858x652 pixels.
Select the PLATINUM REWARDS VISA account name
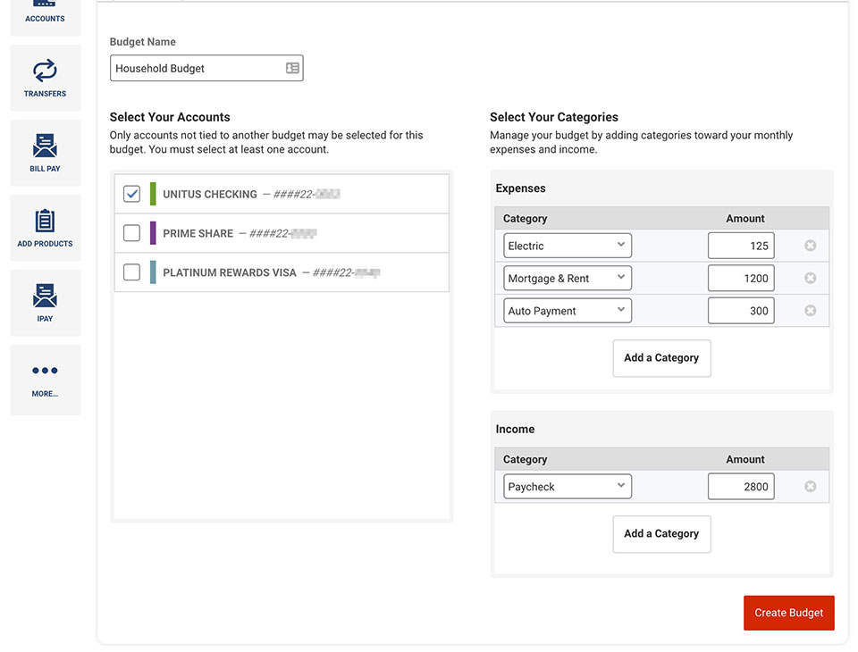tap(230, 272)
